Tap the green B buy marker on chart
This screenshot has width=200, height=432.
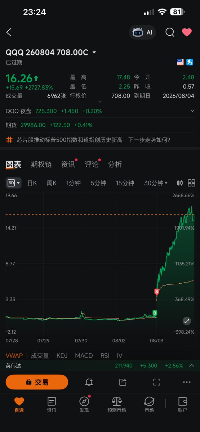tap(155, 313)
